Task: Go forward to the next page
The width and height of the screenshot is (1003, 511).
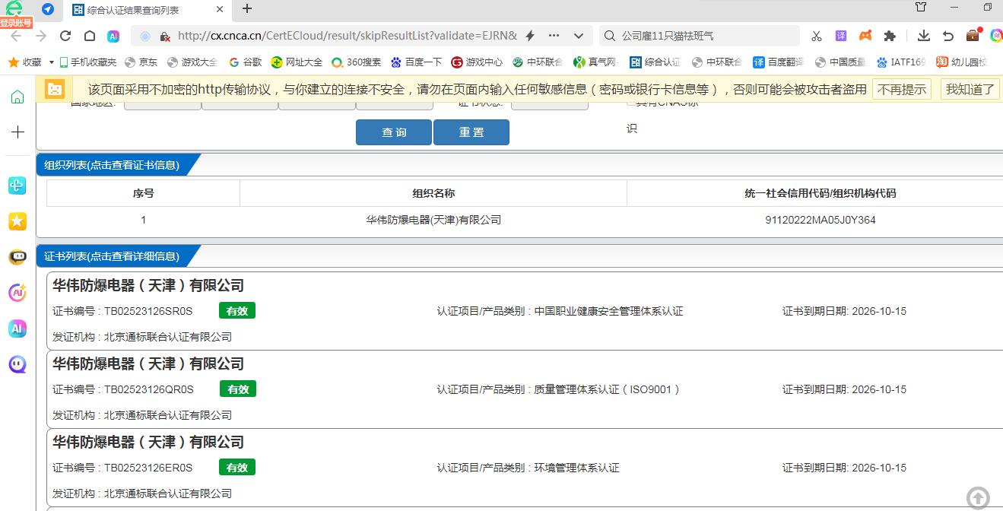Action: coord(41,36)
